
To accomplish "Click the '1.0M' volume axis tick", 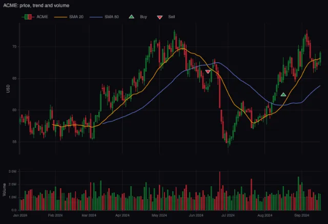I will pyautogui.click(x=12, y=197).
